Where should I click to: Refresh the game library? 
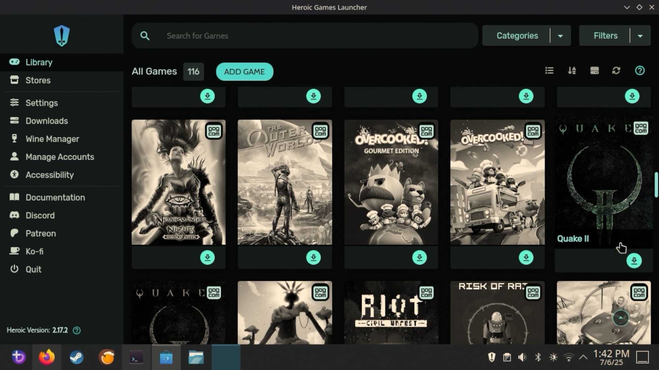click(616, 70)
